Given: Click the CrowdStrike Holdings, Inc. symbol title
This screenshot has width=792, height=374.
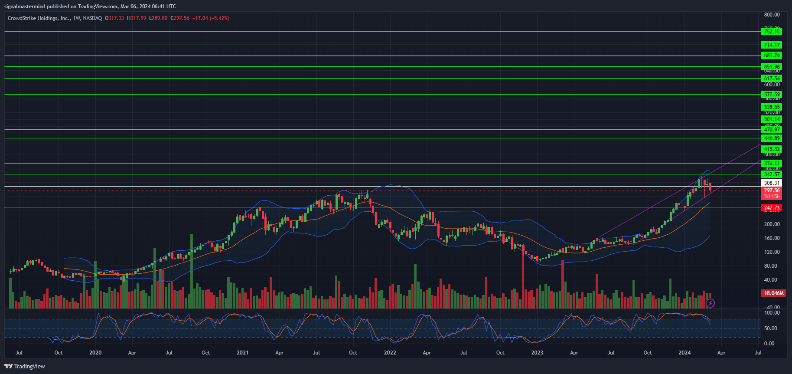Looking at the screenshot, I should [x=39, y=18].
